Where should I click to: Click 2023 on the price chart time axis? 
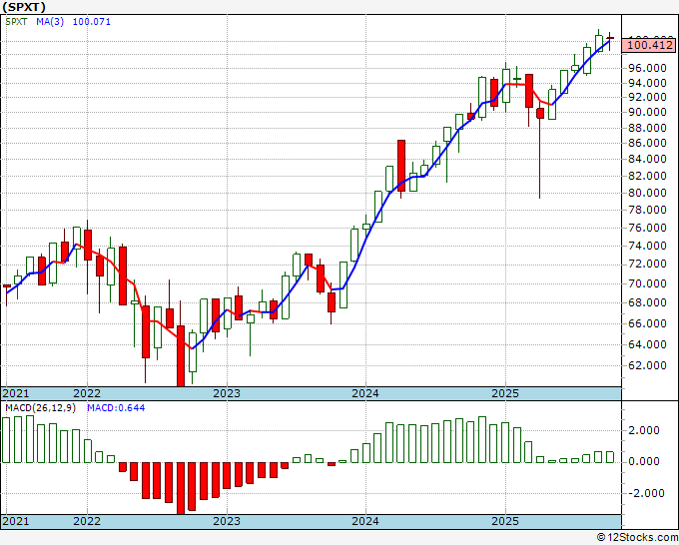click(x=227, y=393)
